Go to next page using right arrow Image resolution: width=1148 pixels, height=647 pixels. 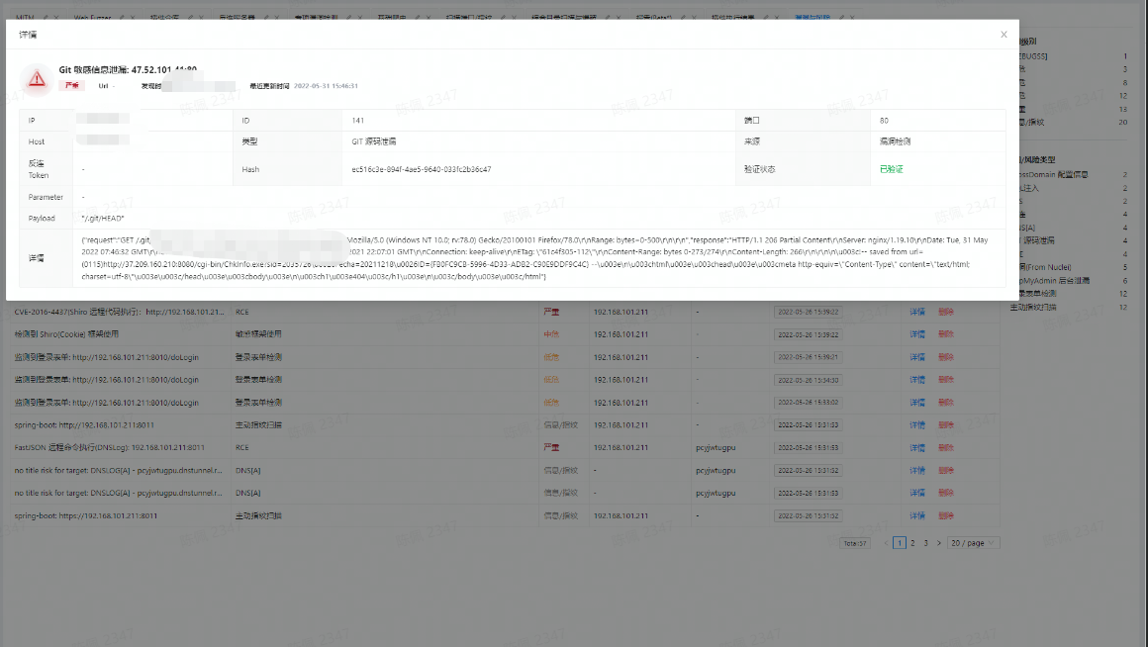tap(939, 543)
